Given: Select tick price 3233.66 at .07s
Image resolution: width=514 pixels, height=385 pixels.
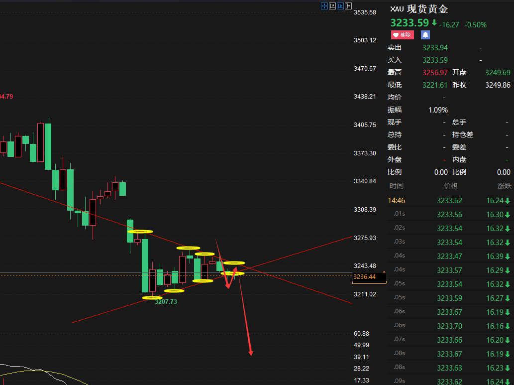Looking at the screenshot, I should 449,340.
